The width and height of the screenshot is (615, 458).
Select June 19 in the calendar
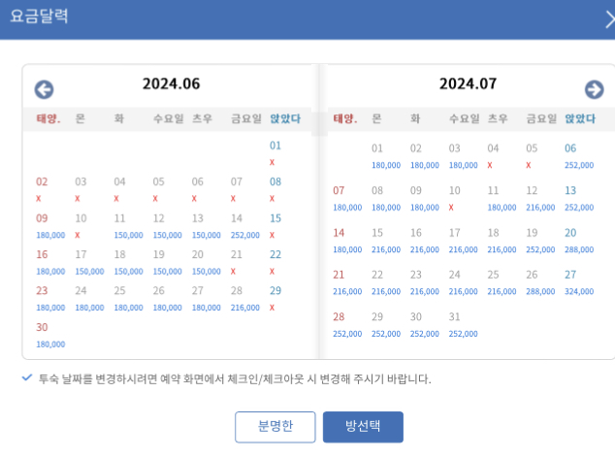tap(167, 263)
